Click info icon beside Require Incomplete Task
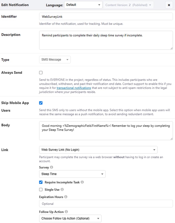Image resolution: width=175 pixels, height=223 pixels. [82, 182]
